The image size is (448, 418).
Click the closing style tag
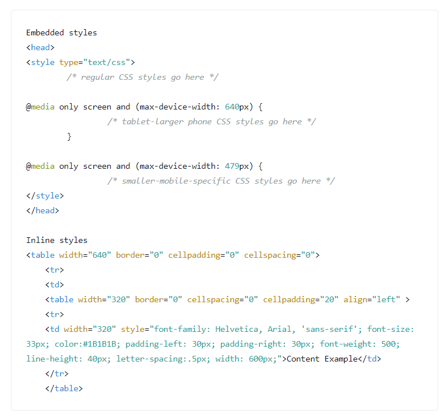pyautogui.click(x=45, y=196)
